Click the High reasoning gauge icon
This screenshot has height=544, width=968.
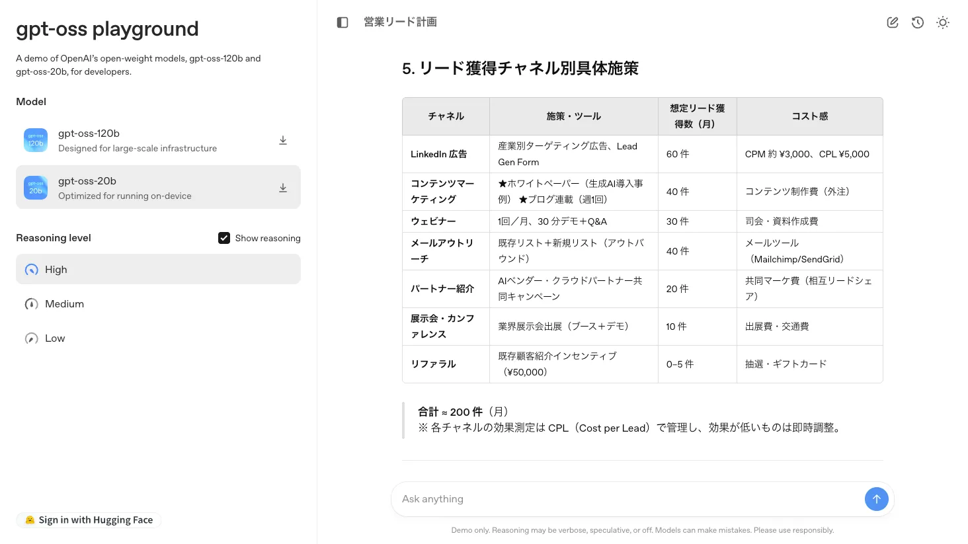pyautogui.click(x=32, y=270)
